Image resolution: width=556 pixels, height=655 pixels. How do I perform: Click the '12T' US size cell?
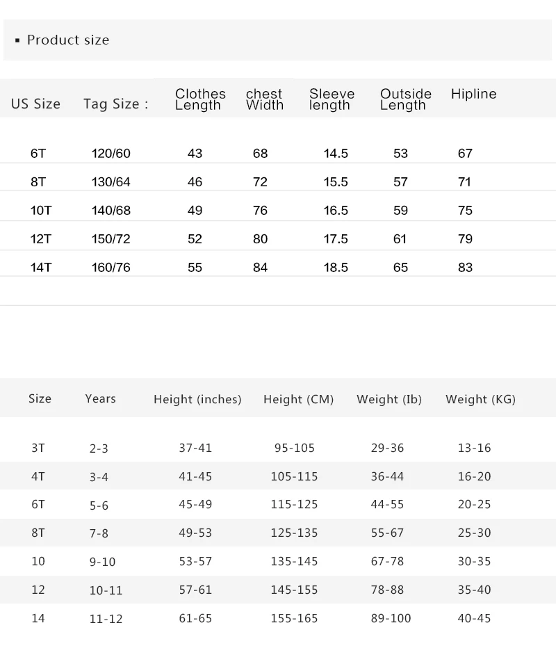(x=41, y=238)
